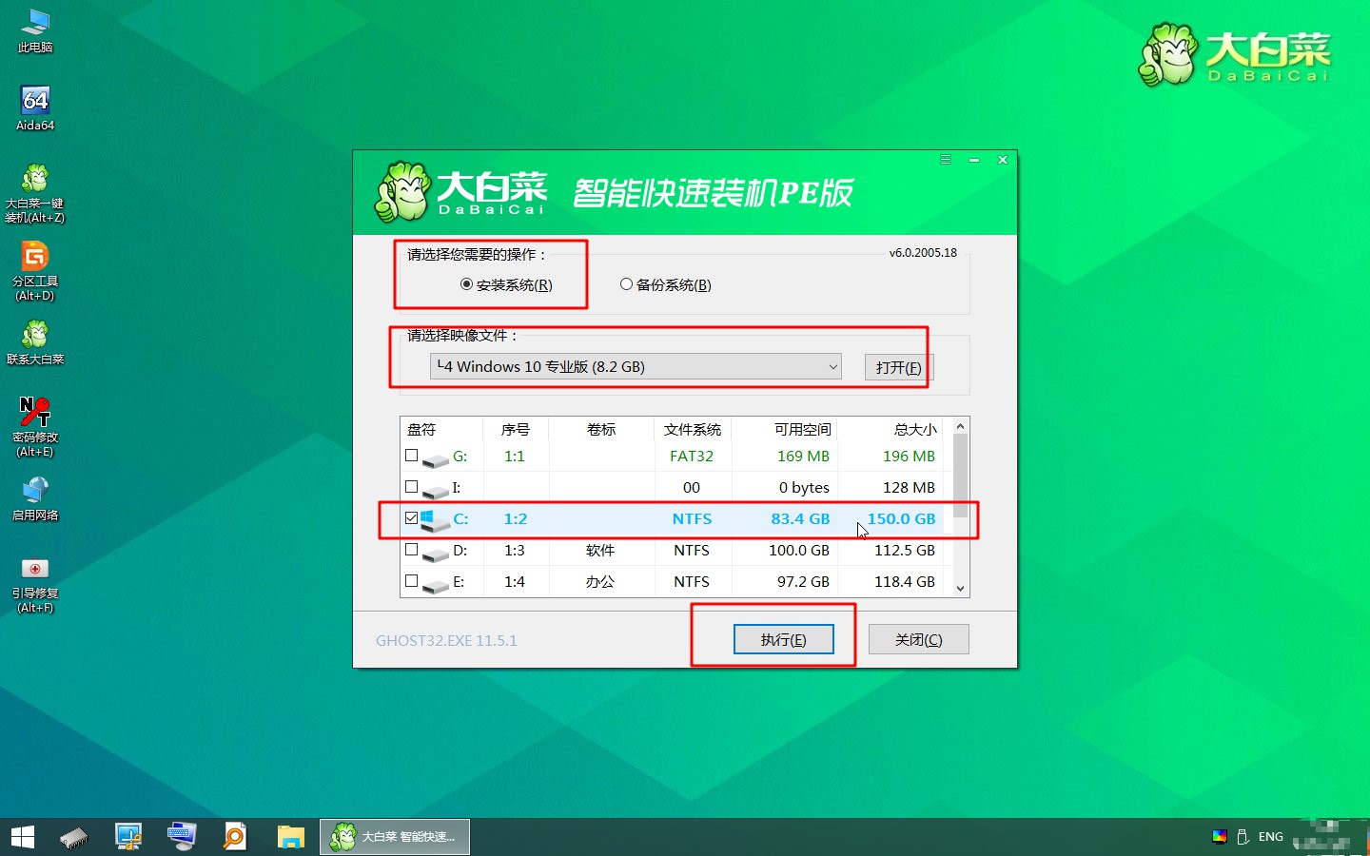Click the 执行(E) button to start installation
Image resolution: width=1370 pixels, height=856 pixels.
(x=783, y=638)
